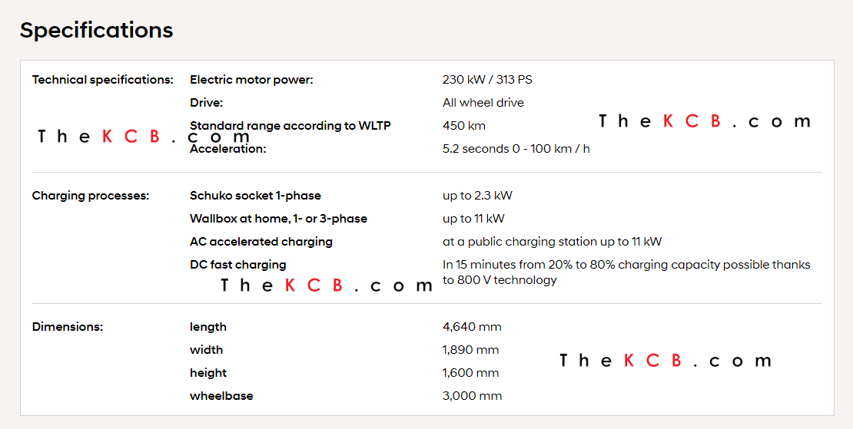The height and width of the screenshot is (429, 853).
Task: Select the Technical specifications section label
Action: tap(102, 80)
